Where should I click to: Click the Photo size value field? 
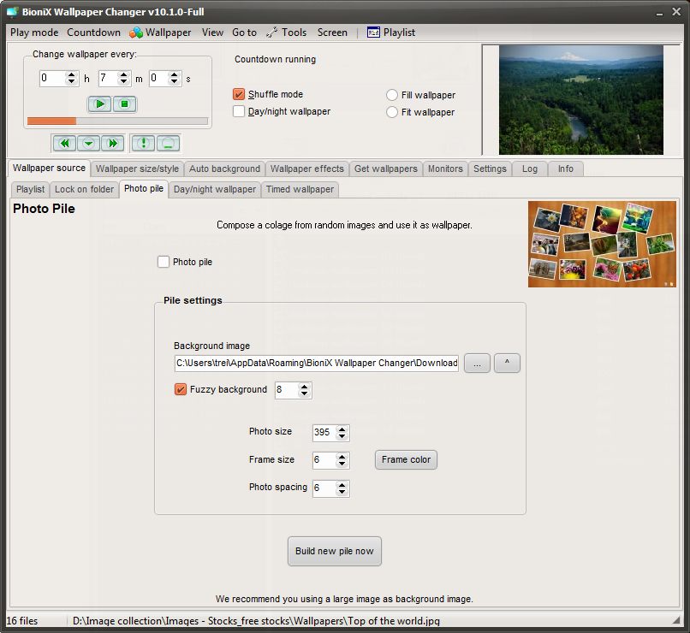point(324,433)
